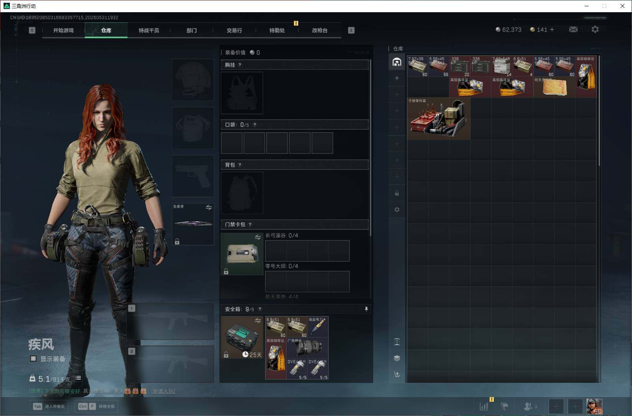Add currency with plus next to 141

[x=552, y=30]
